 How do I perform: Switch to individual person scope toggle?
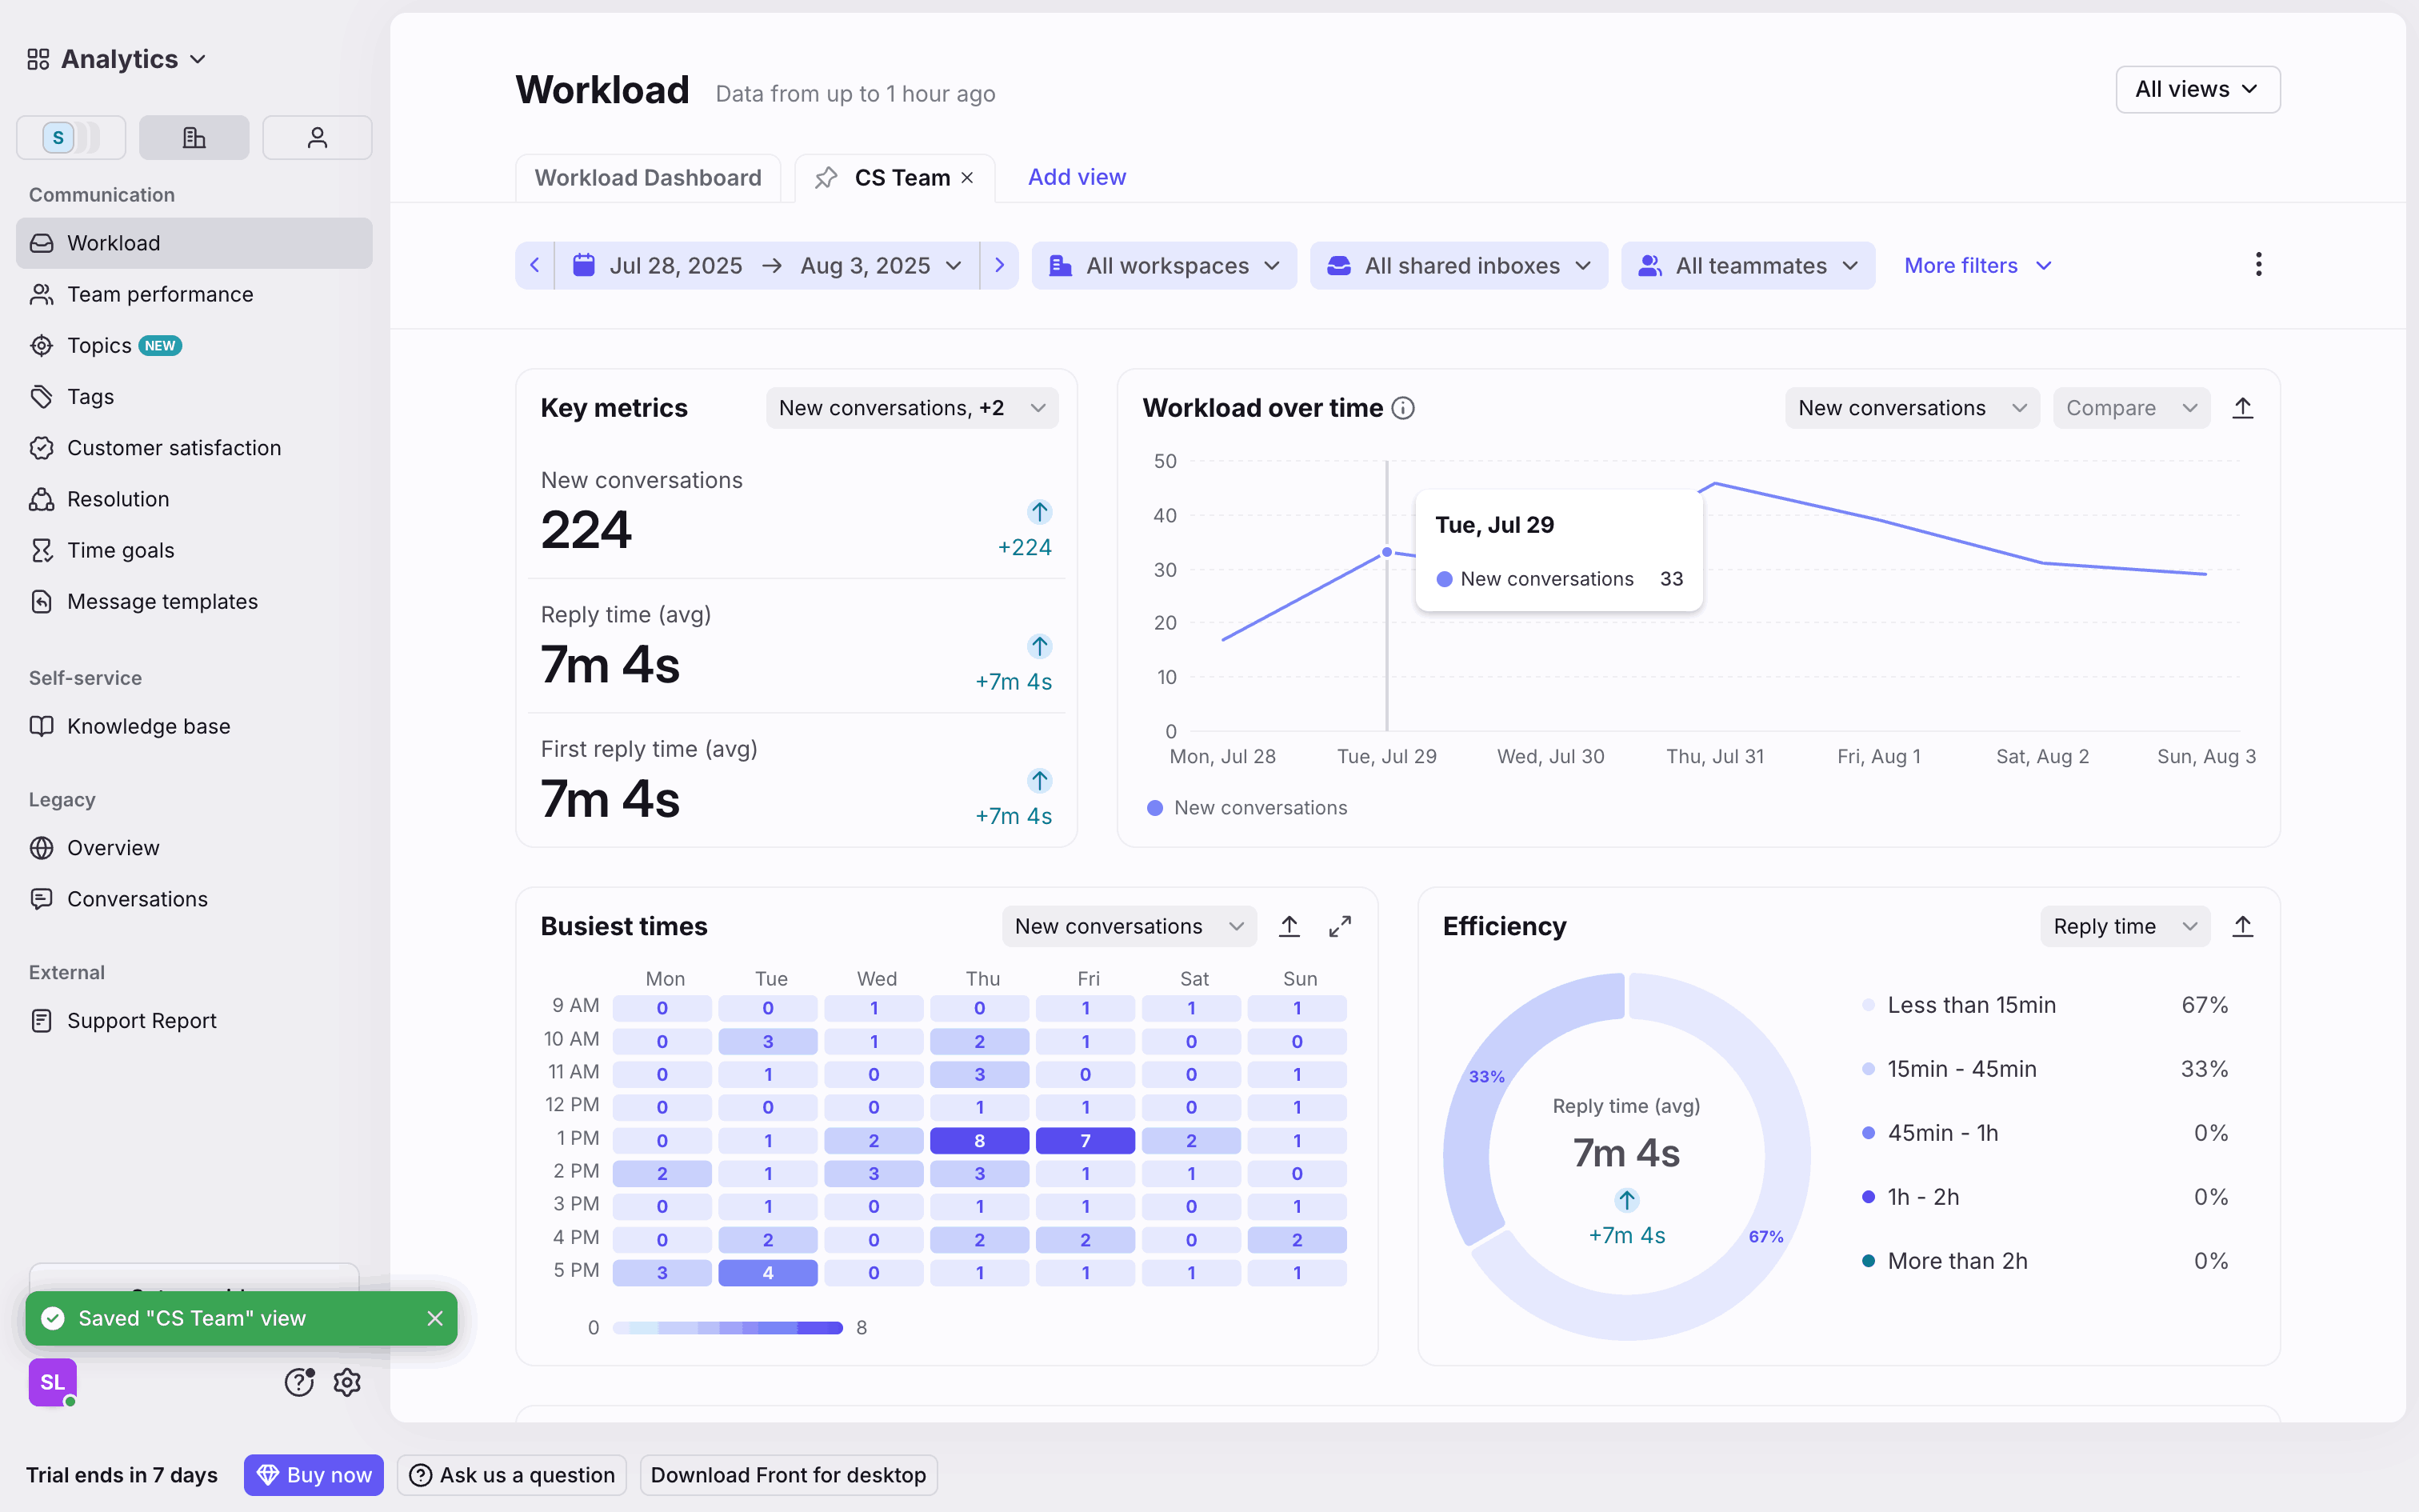[317, 137]
